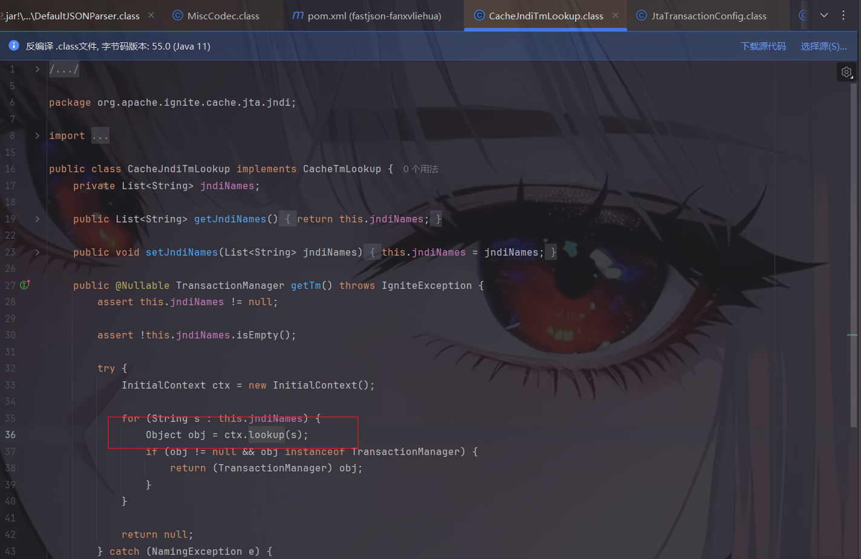The height and width of the screenshot is (559, 861).
Task: Click the 下载源代码 download sources link
Action: pyautogui.click(x=763, y=46)
